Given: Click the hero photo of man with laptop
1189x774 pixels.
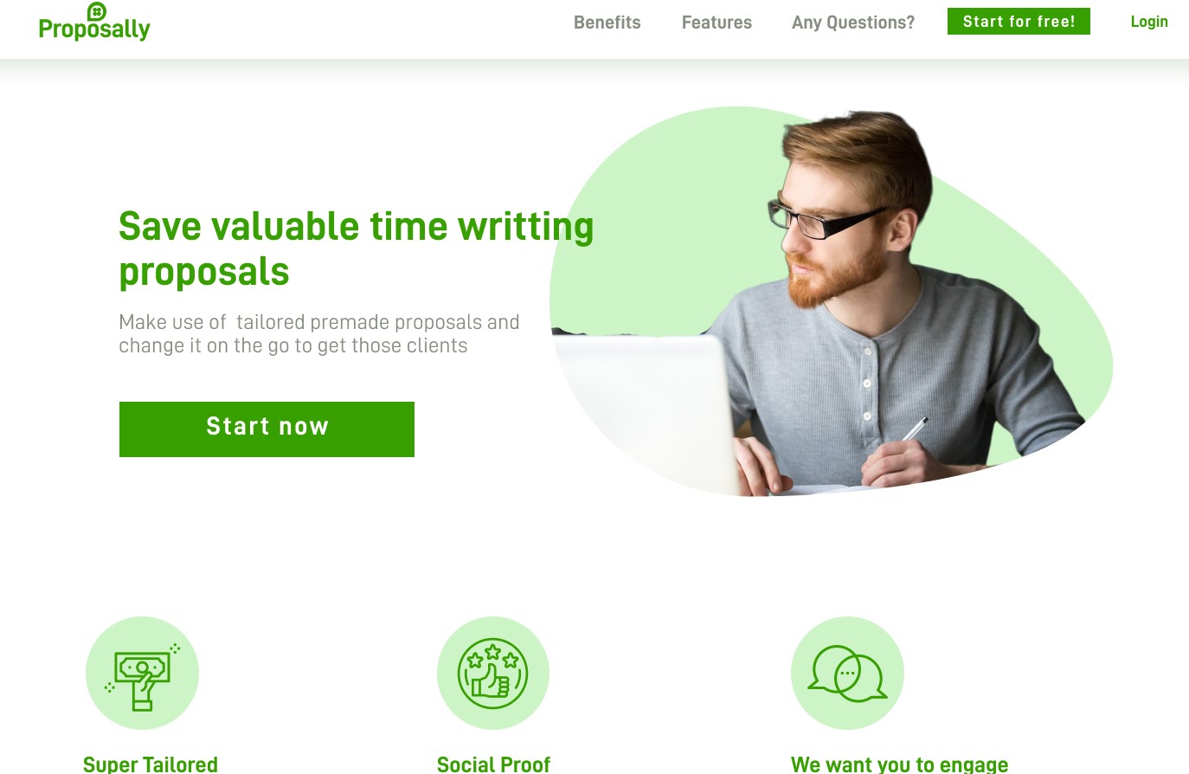Looking at the screenshot, I should 831,301.
